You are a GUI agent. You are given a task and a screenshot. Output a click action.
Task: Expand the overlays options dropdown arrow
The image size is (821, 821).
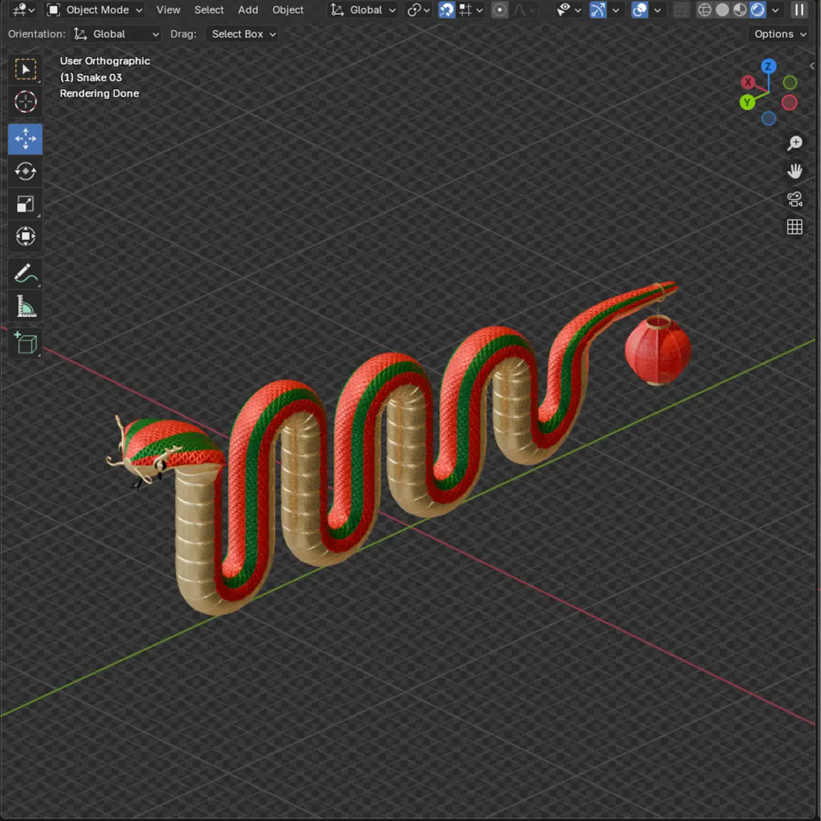pyautogui.click(x=657, y=10)
